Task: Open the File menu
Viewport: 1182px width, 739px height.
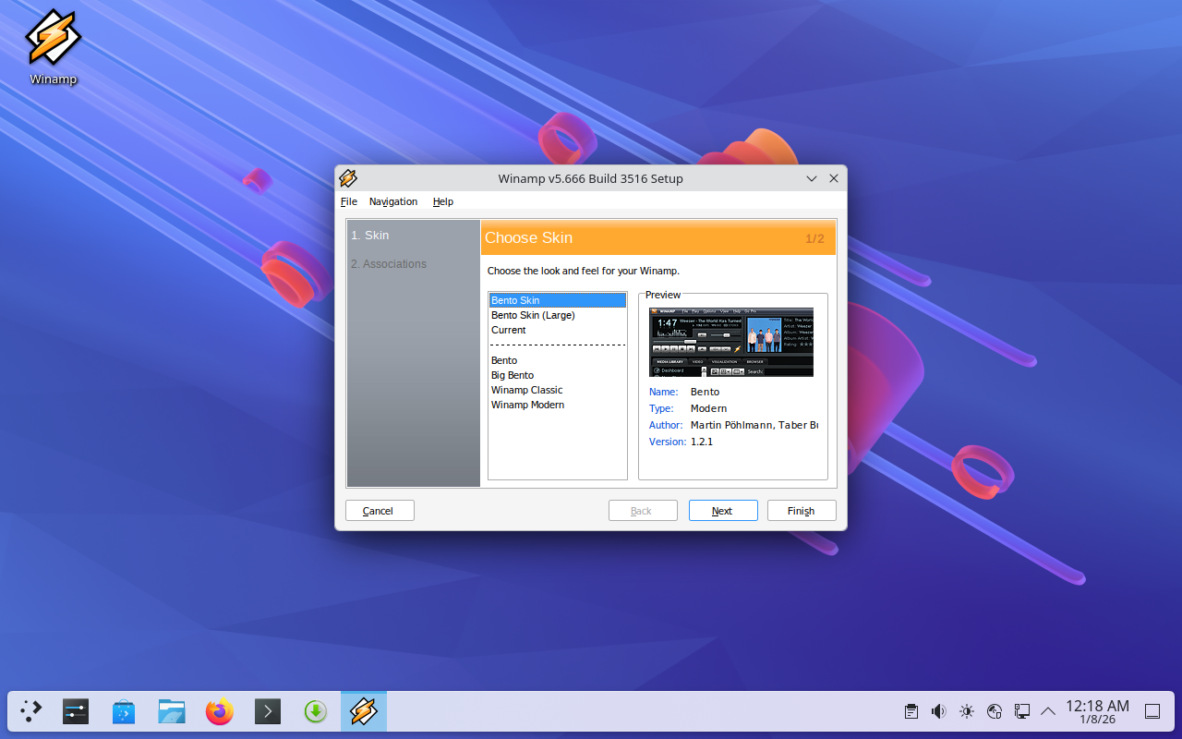Action: point(348,201)
